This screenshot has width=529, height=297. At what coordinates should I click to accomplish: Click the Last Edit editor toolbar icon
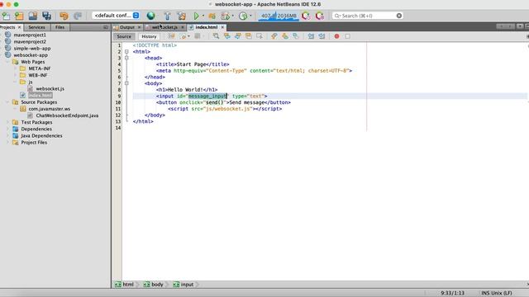pyautogui.click(x=171, y=36)
